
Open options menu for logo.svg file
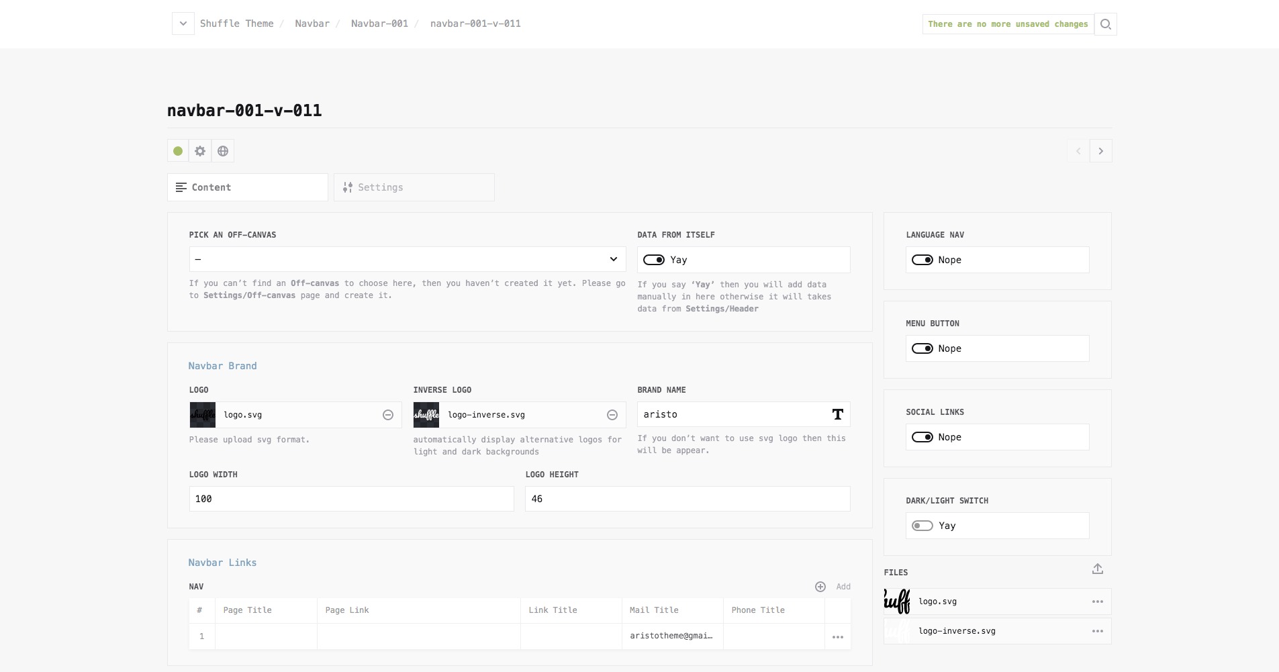click(1098, 602)
